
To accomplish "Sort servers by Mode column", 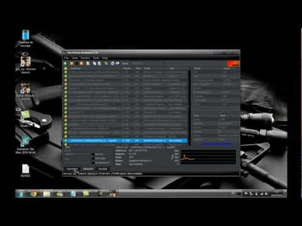I will tap(156, 68).
